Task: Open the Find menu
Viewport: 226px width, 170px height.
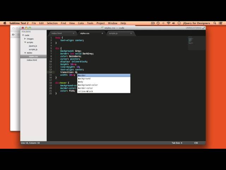Action: tap(64, 23)
